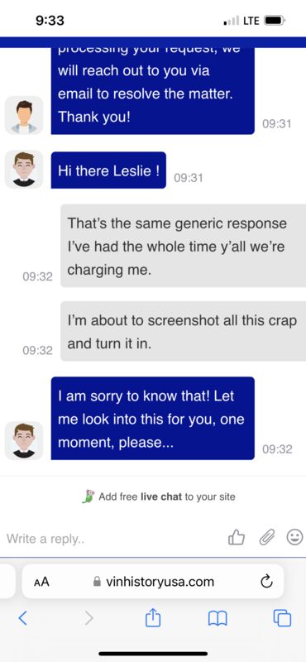Reload the page in the address bar
Screen dimensions: 306x662
[x=266, y=582]
